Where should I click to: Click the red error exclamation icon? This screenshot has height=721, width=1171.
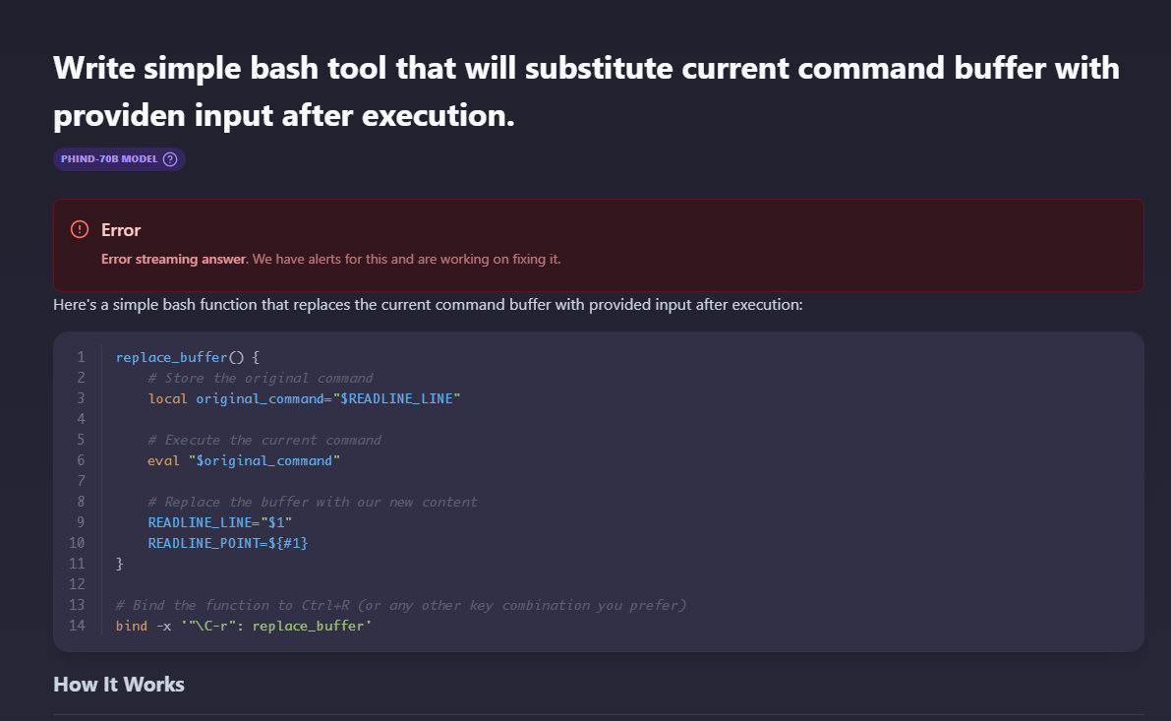80,229
